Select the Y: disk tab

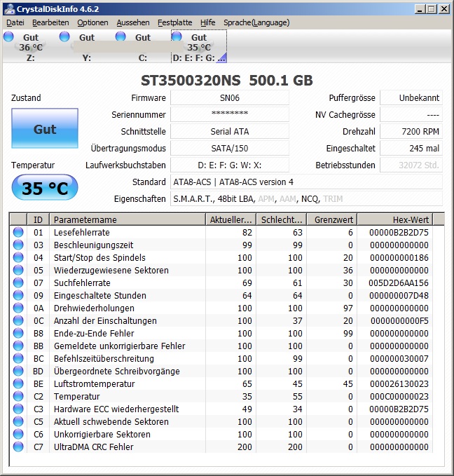coord(86,46)
